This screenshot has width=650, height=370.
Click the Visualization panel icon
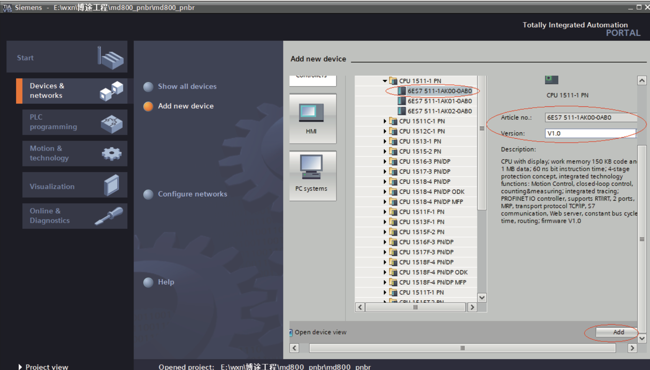[x=111, y=185]
